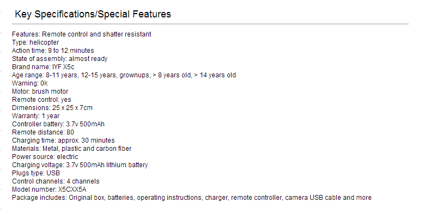
Task: Click the Action time: 9 to 12 minutes text
Action: [53, 51]
